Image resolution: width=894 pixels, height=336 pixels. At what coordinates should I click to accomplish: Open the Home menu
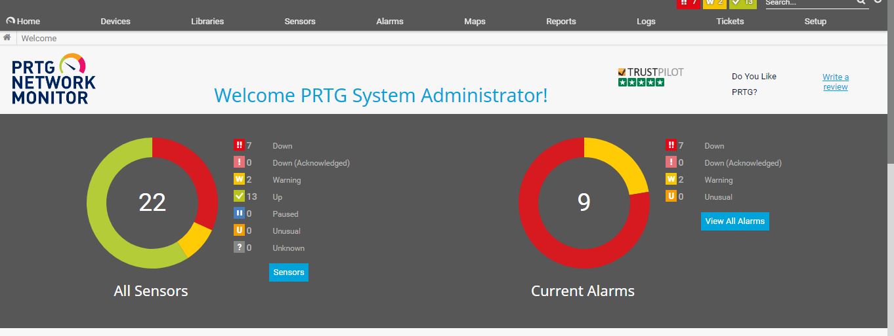23,21
